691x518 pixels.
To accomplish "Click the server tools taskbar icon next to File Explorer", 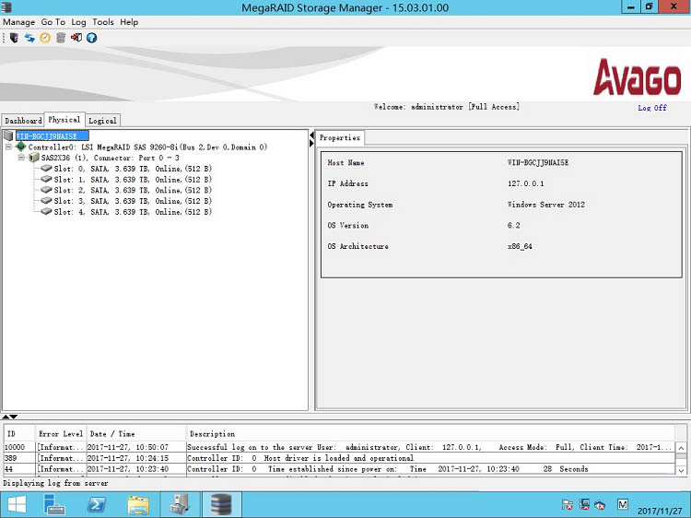I will coord(180,505).
